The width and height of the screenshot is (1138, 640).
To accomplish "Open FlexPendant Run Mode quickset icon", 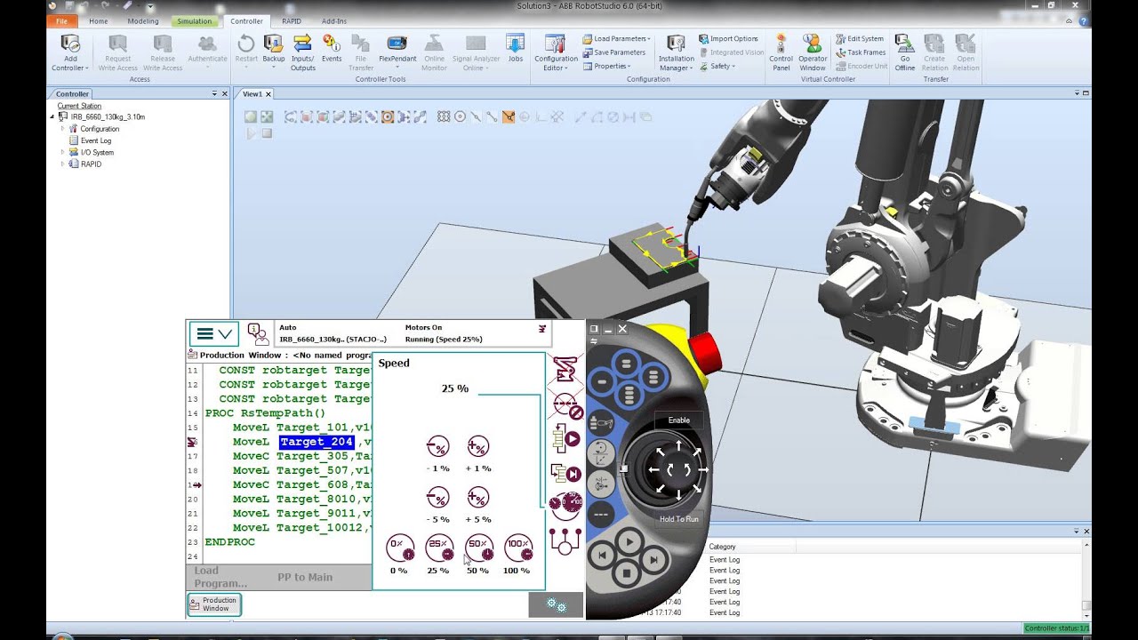I will click(x=565, y=438).
